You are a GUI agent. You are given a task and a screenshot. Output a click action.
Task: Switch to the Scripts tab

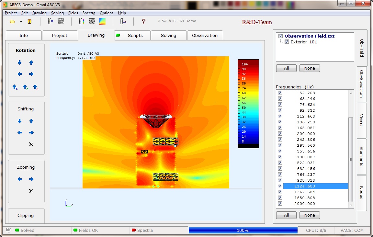[132, 36]
